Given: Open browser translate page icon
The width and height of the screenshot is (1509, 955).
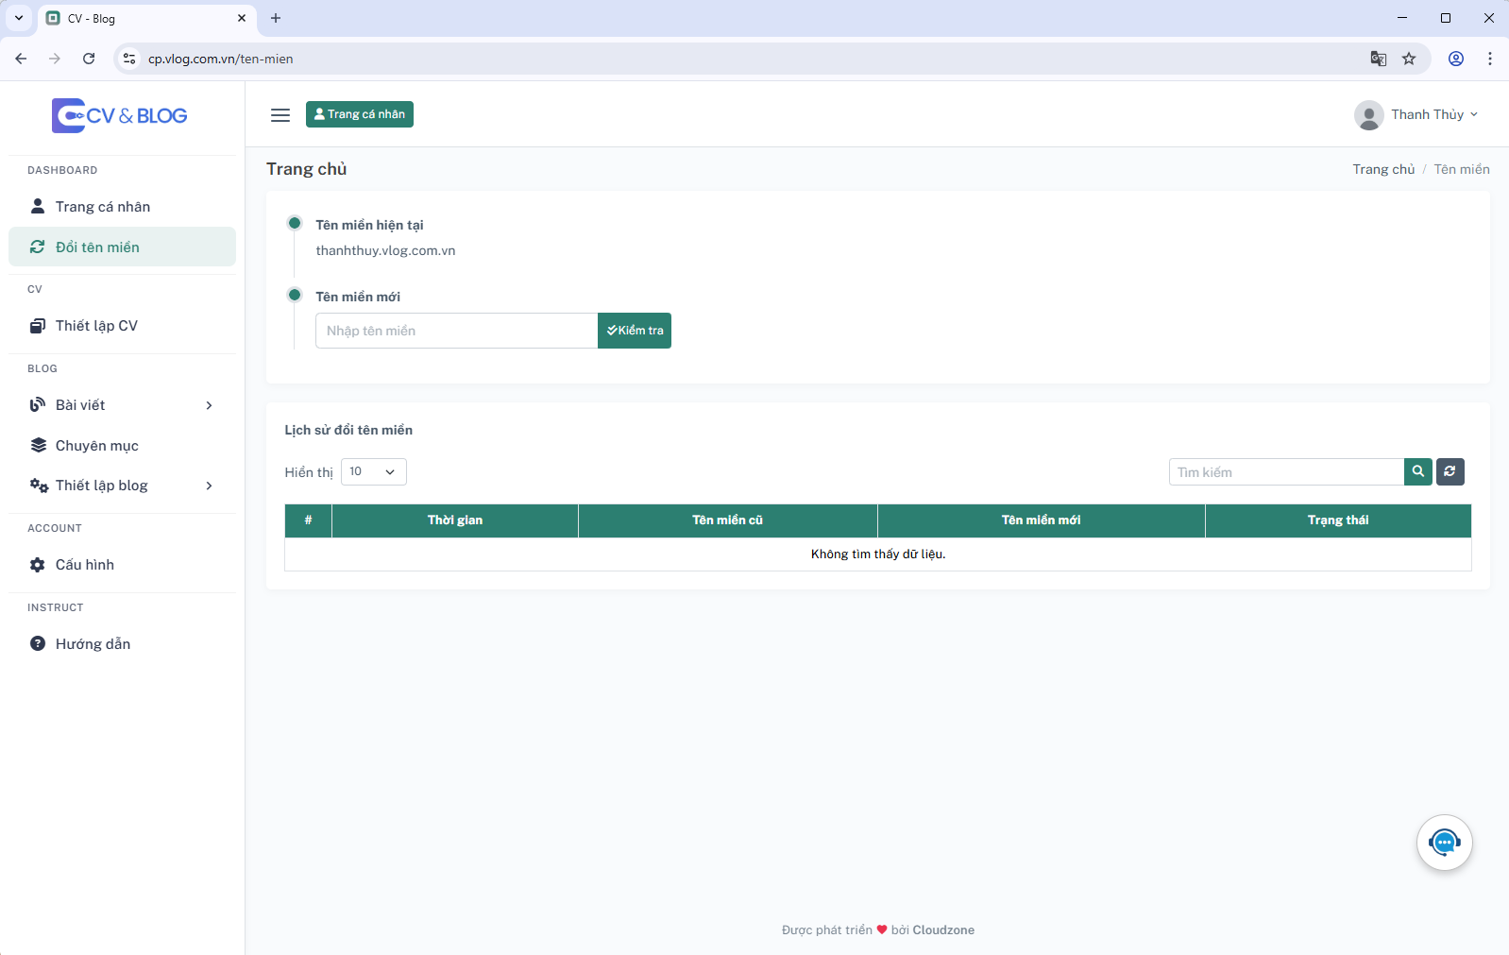Looking at the screenshot, I should pos(1378,59).
